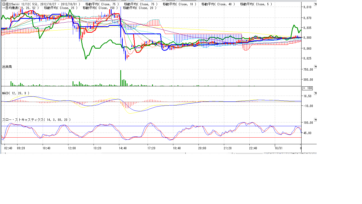
Task: Click the スロー・ストキャスティクス indicator label
Action: click(36, 120)
